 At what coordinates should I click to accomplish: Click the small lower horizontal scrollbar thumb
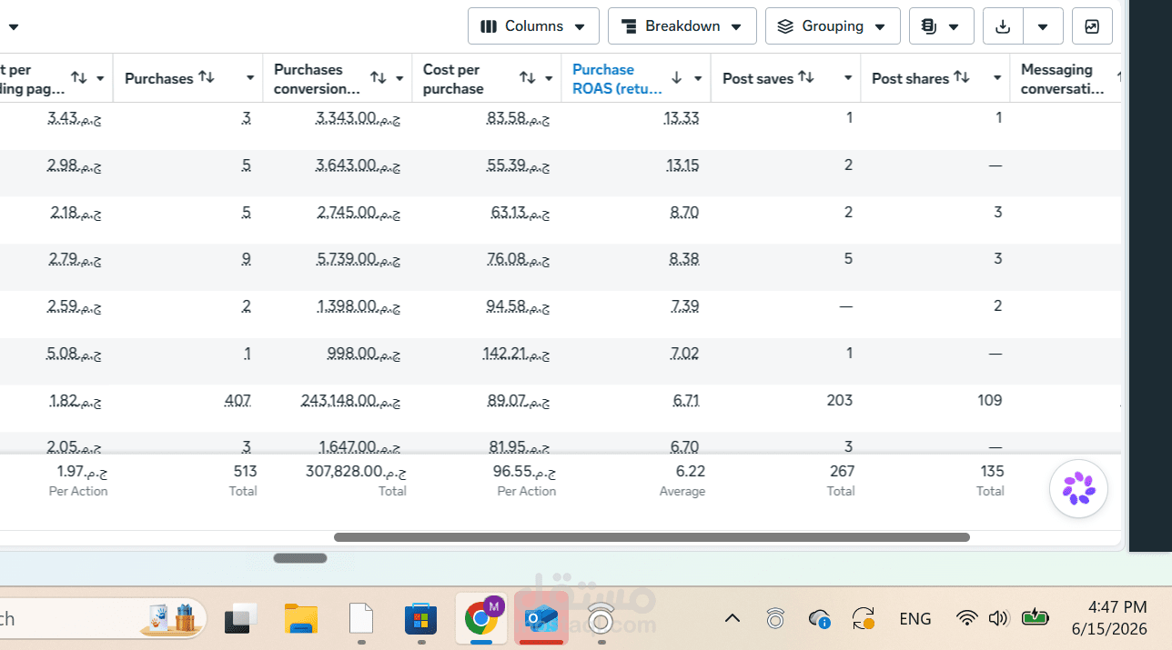(x=300, y=558)
